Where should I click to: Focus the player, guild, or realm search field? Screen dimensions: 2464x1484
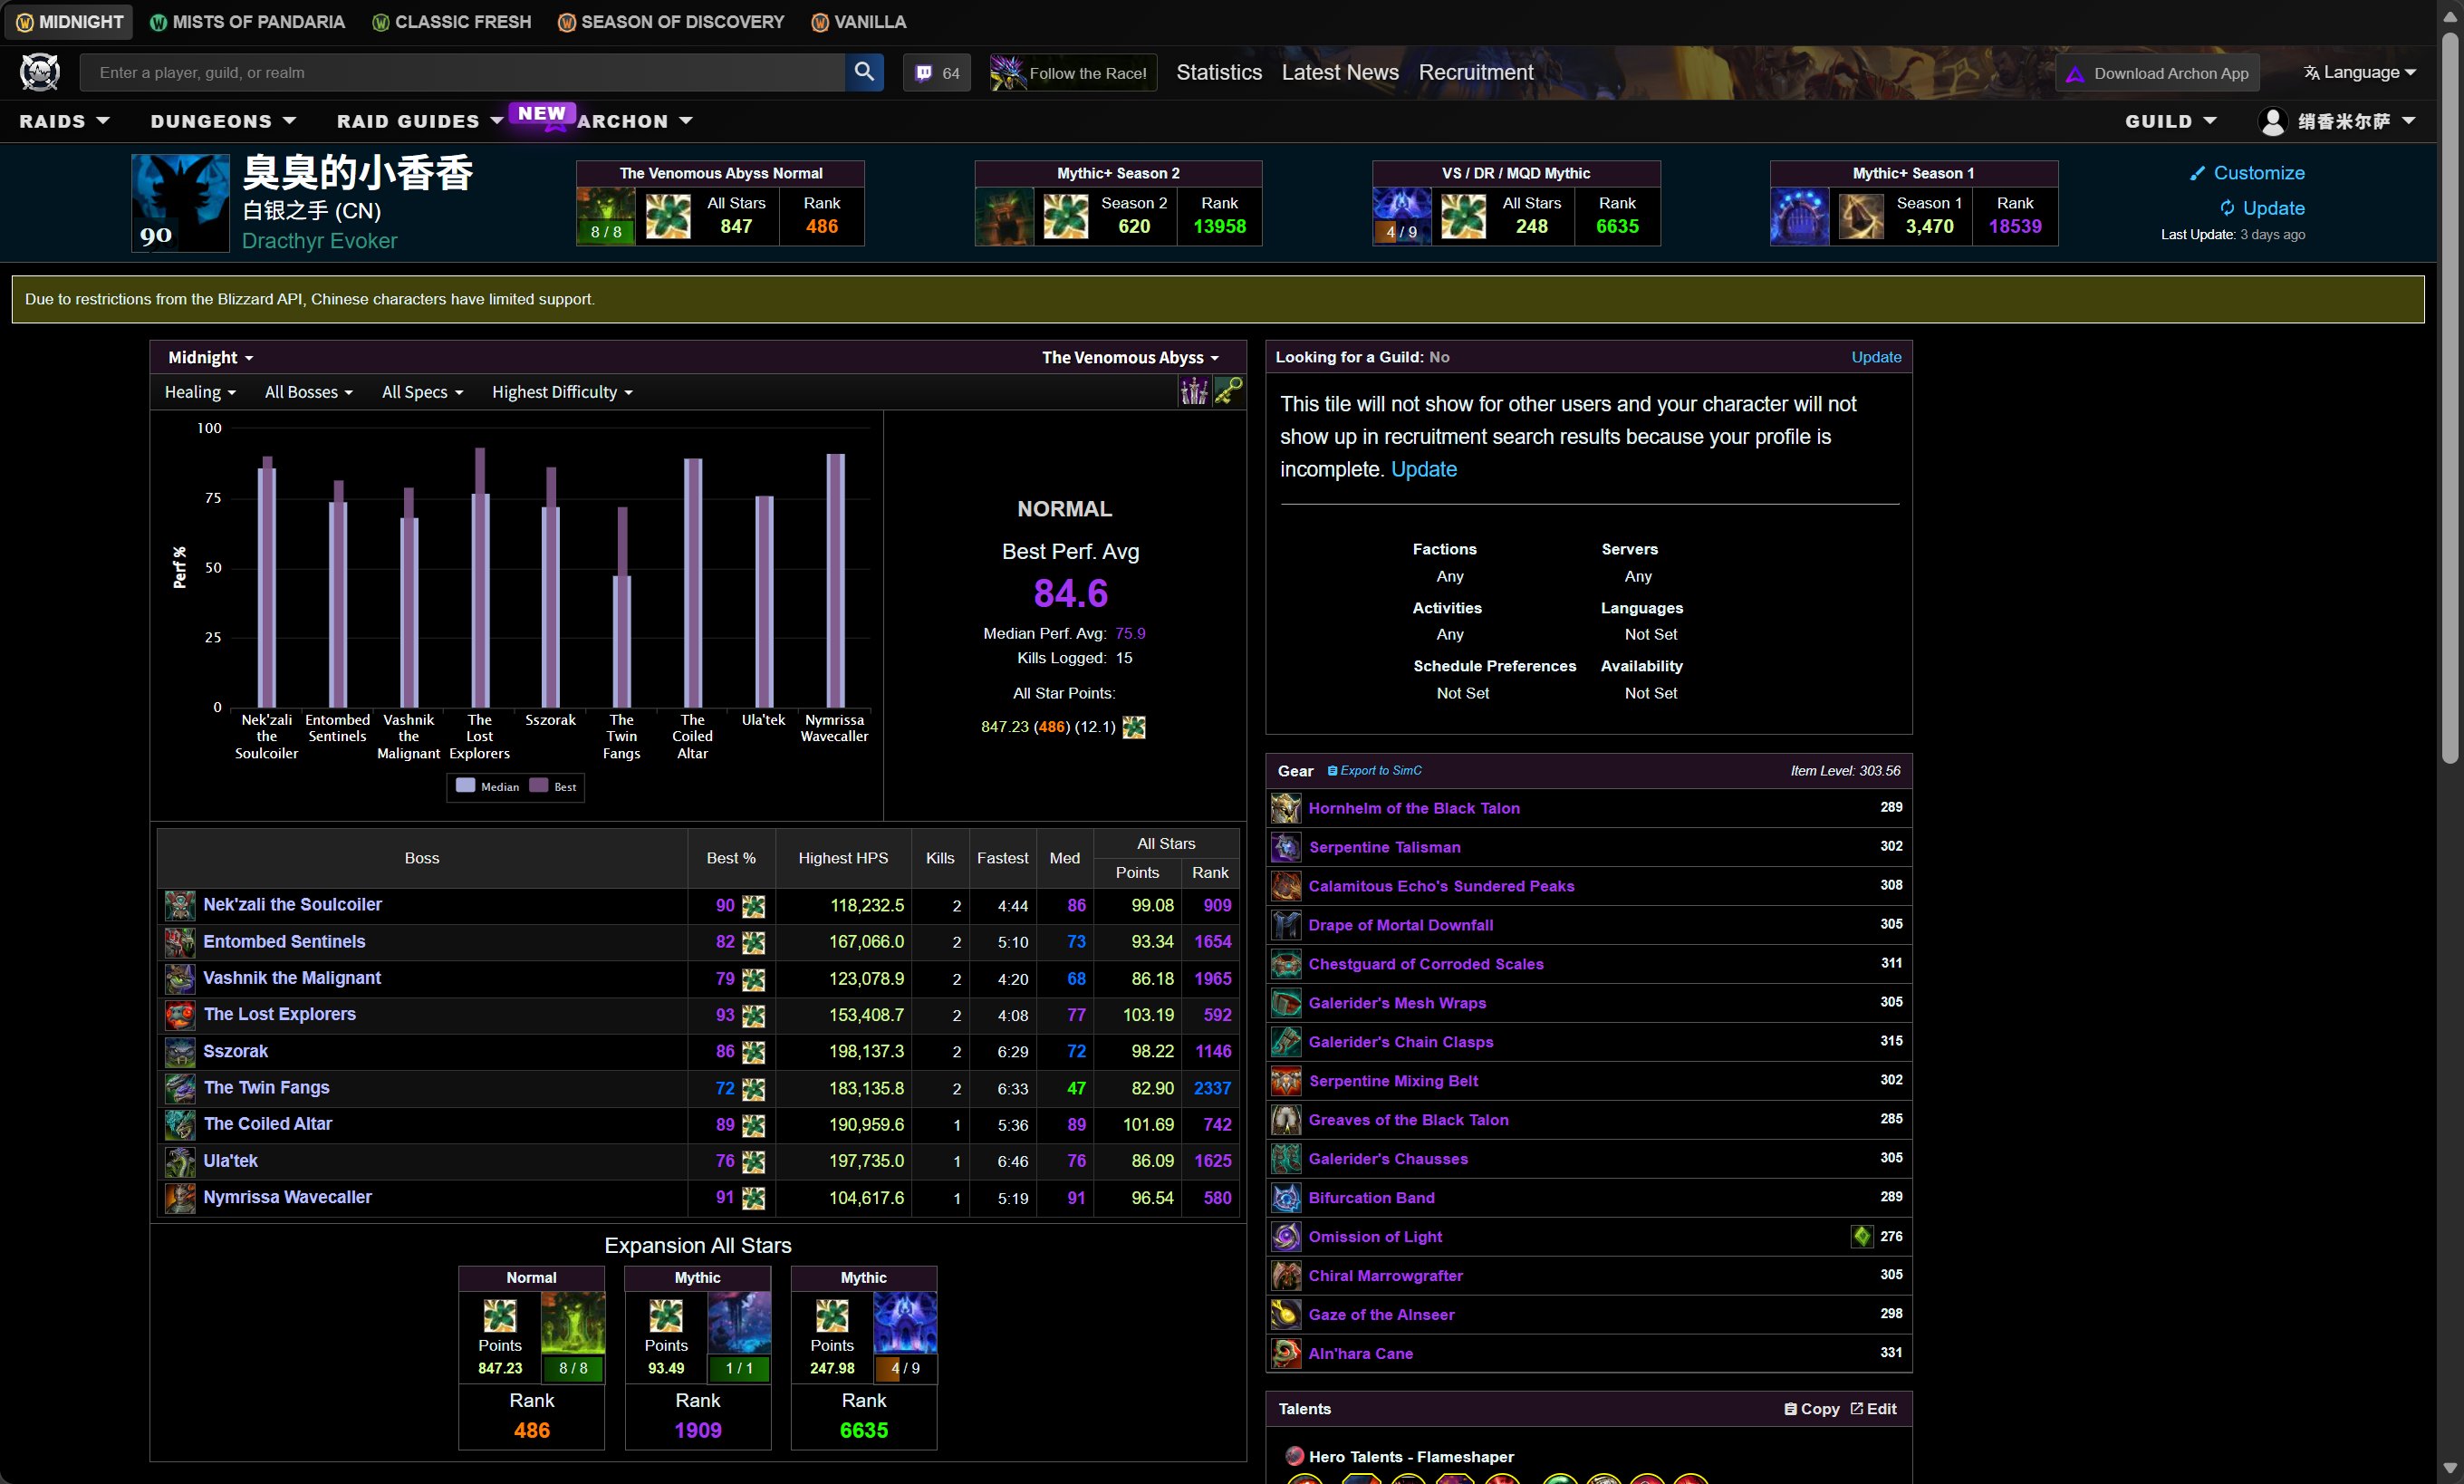(463, 72)
